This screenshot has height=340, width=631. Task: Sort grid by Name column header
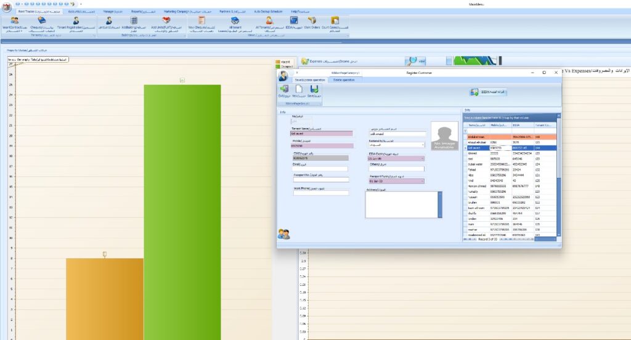point(478,125)
